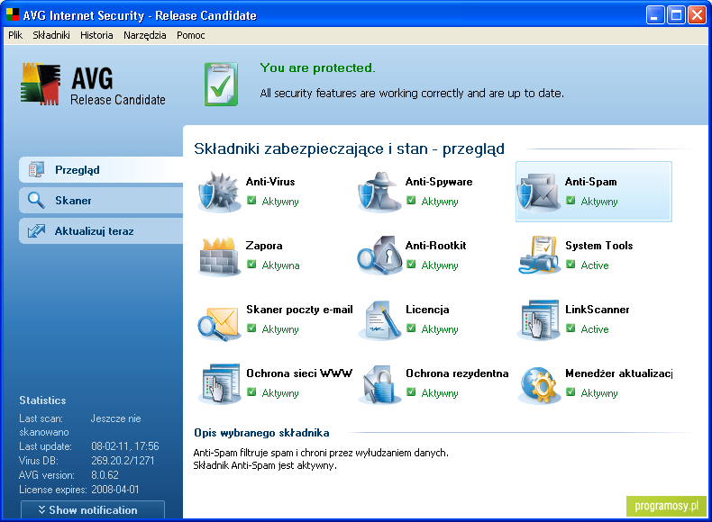Image resolution: width=712 pixels, height=522 pixels.
Task: Open the Składniki menu
Action: 51,35
